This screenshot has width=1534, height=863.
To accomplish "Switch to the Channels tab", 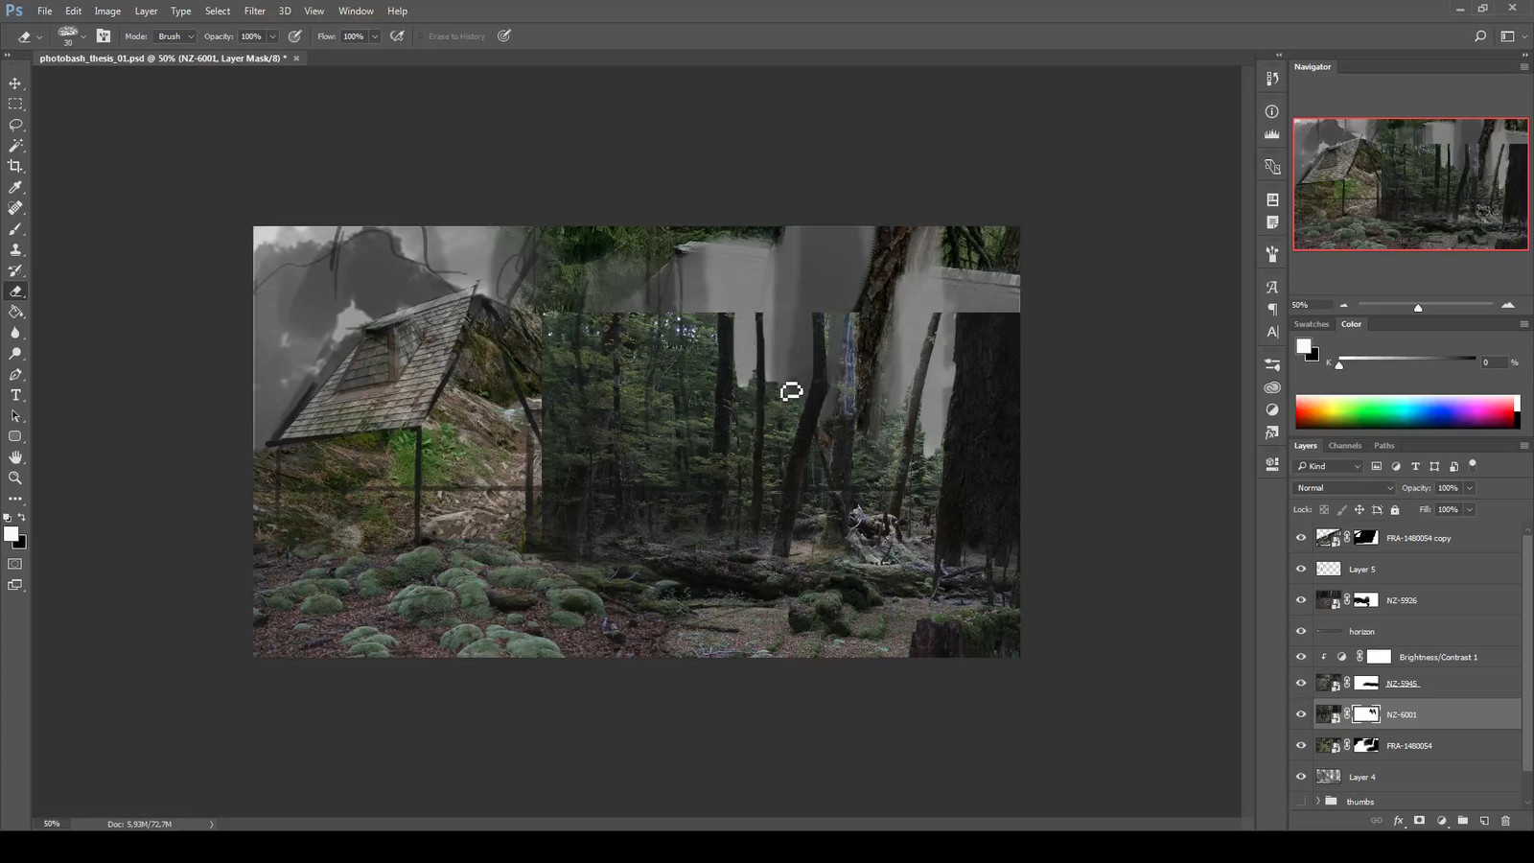I will (1344, 446).
